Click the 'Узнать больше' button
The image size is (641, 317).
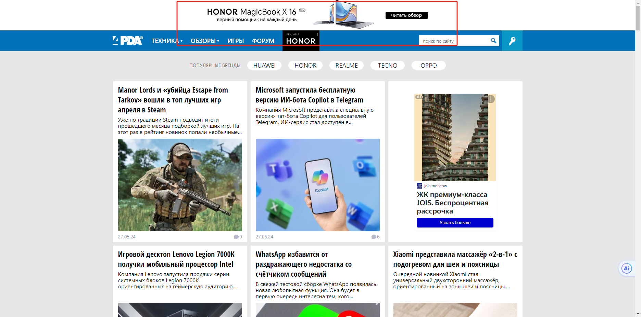coord(455,223)
